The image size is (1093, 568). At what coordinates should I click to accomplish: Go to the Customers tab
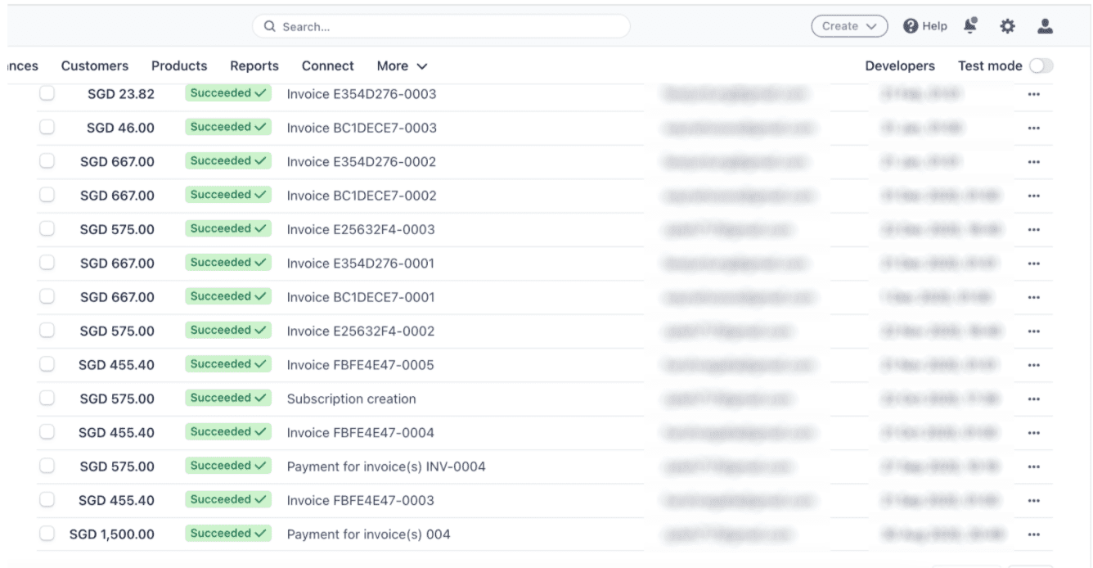tap(95, 66)
